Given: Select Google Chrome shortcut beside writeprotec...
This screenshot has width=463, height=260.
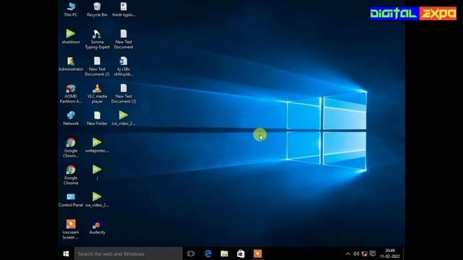Looking at the screenshot, I should [71, 147].
